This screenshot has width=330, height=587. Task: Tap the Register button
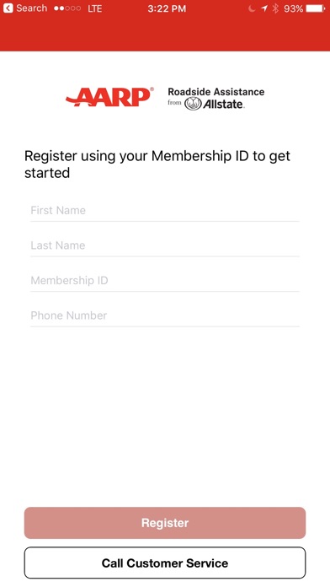click(165, 523)
